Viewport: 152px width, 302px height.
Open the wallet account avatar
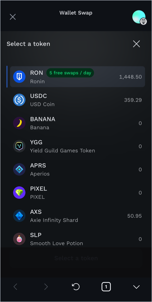click(139, 17)
